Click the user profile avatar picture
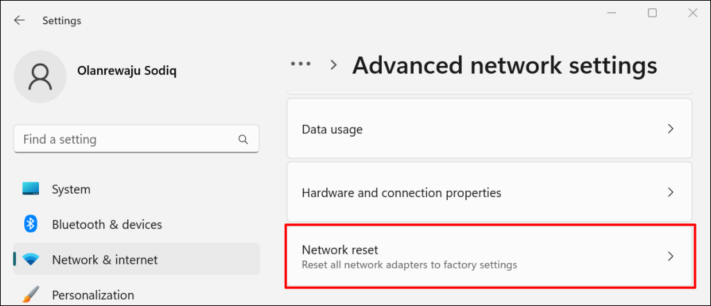Screen dimensions: 711x306 tap(40, 78)
